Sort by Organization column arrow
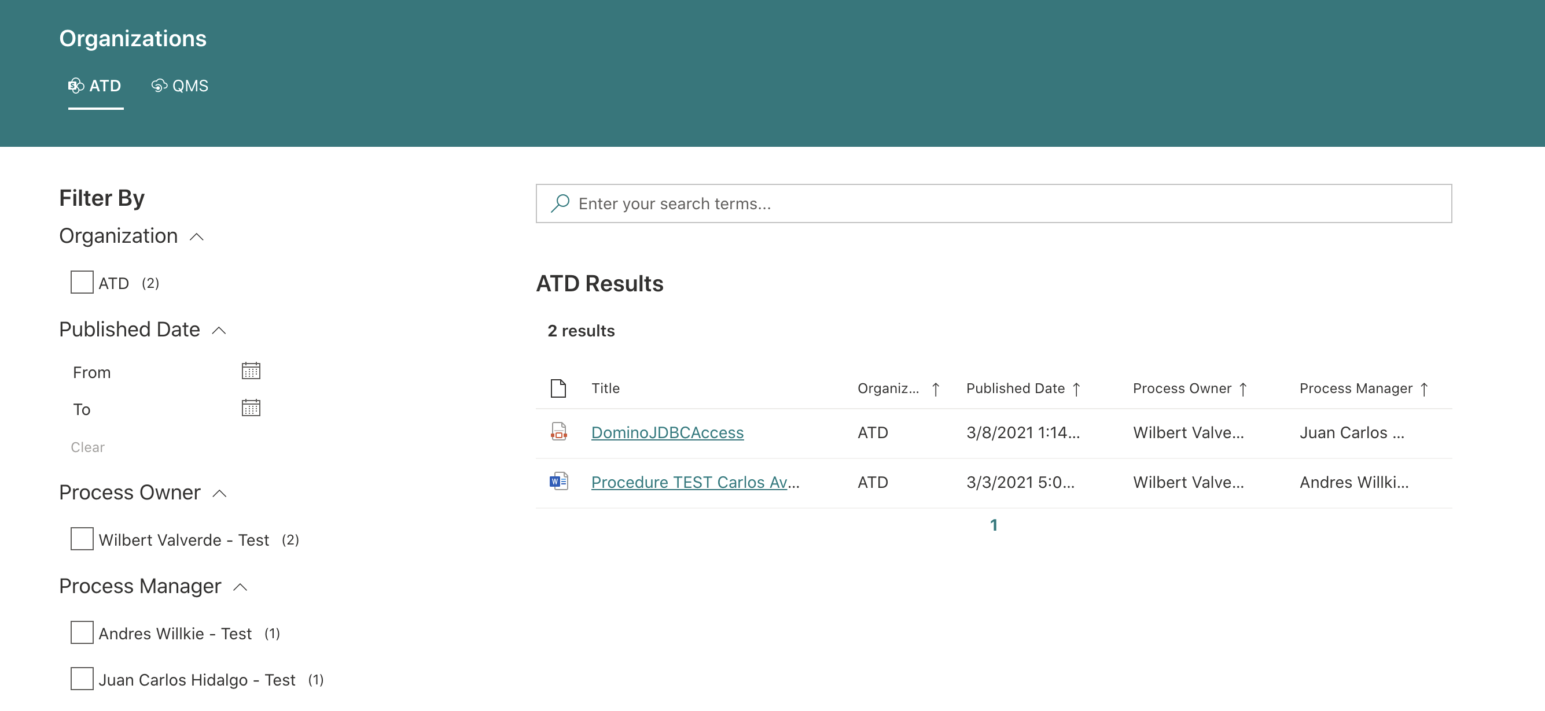 (935, 390)
